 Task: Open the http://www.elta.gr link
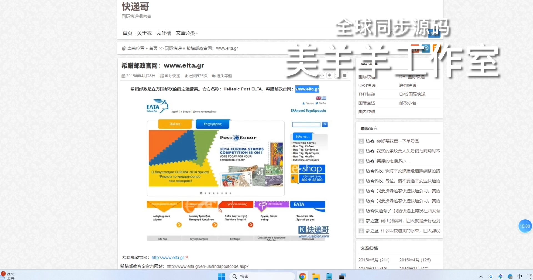[x=168, y=258]
